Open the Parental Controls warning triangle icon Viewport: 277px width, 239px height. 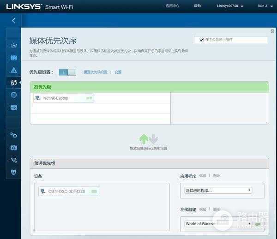click(13, 70)
